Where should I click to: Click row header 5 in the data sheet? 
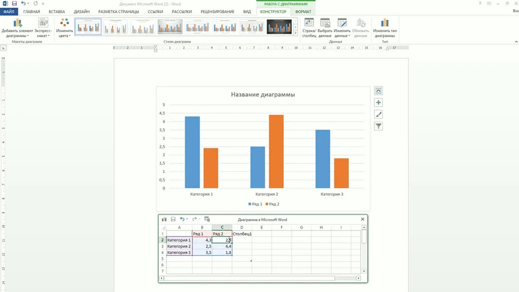(163, 259)
